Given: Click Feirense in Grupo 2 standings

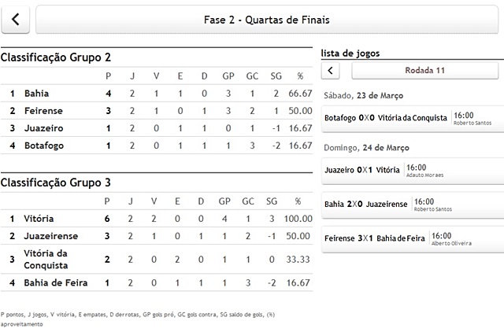Looking at the screenshot, I should [x=43, y=111].
